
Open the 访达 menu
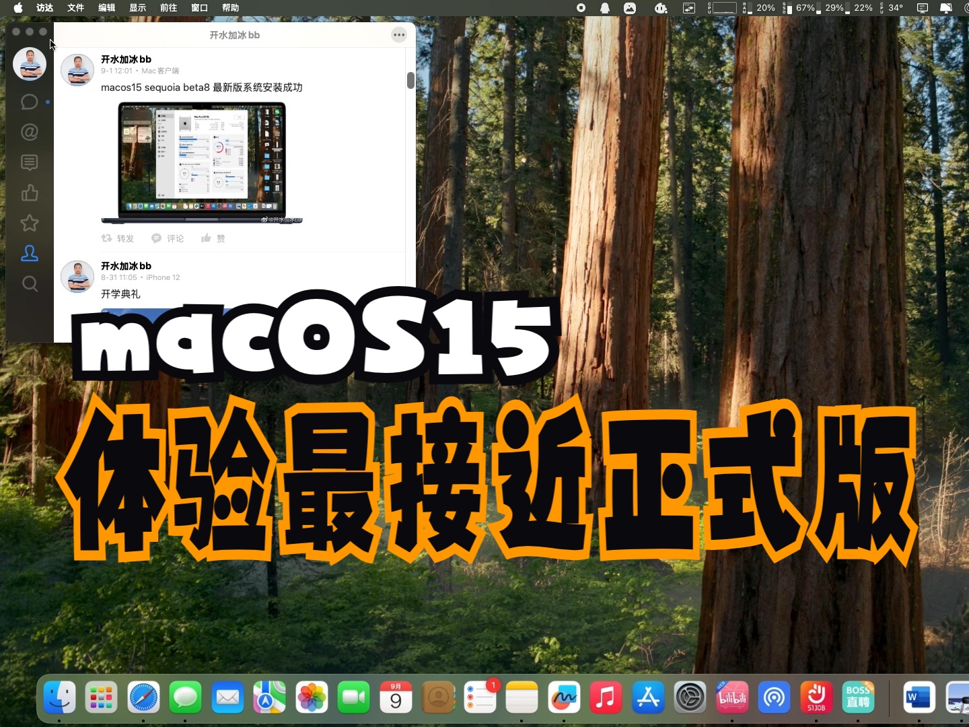pos(45,8)
